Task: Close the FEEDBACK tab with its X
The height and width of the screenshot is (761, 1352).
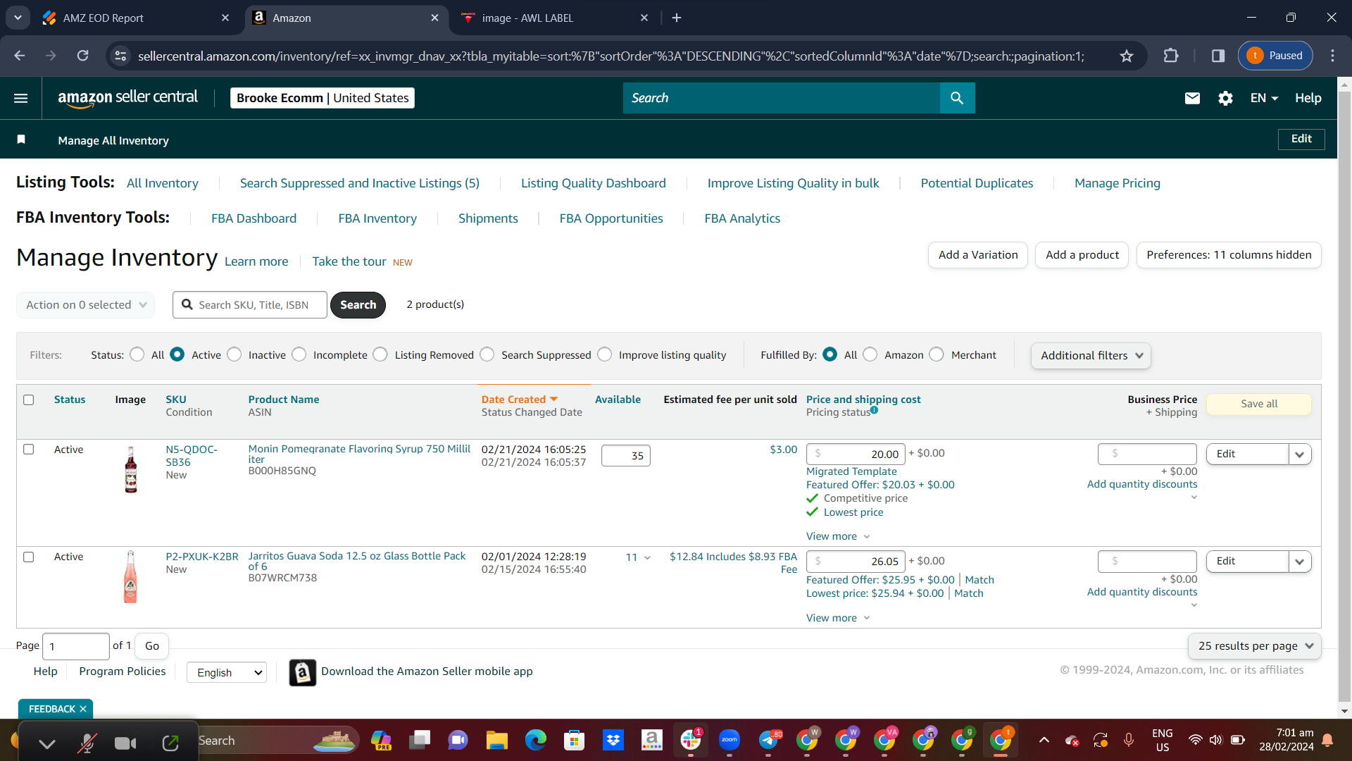Action: (x=83, y=709)
